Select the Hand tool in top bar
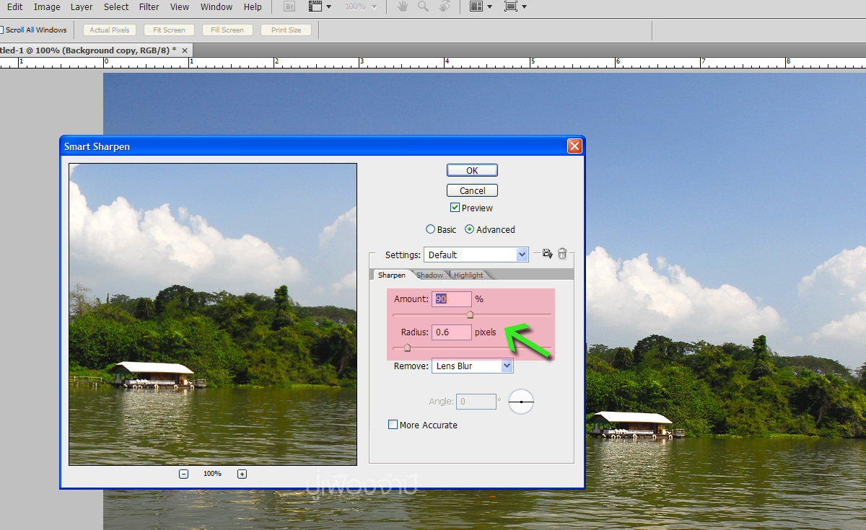The image size is (866, 530). [x=402, y=6]
